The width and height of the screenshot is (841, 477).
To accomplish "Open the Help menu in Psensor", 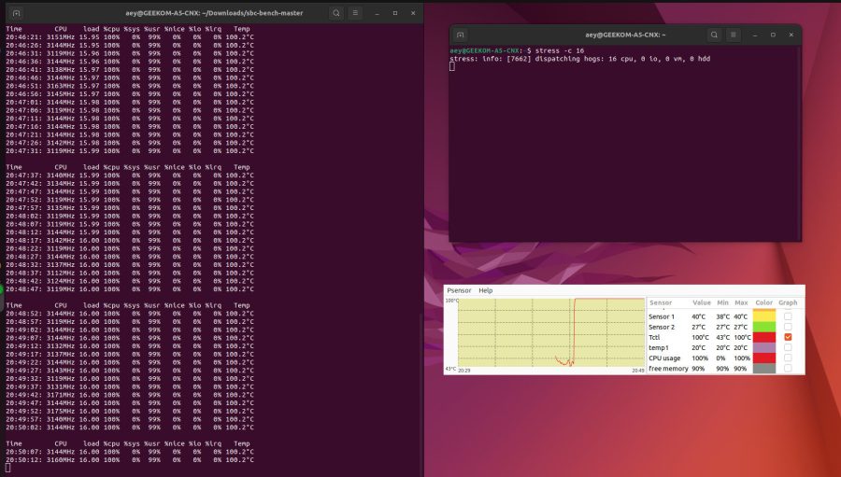I will [x=485, y=290].
